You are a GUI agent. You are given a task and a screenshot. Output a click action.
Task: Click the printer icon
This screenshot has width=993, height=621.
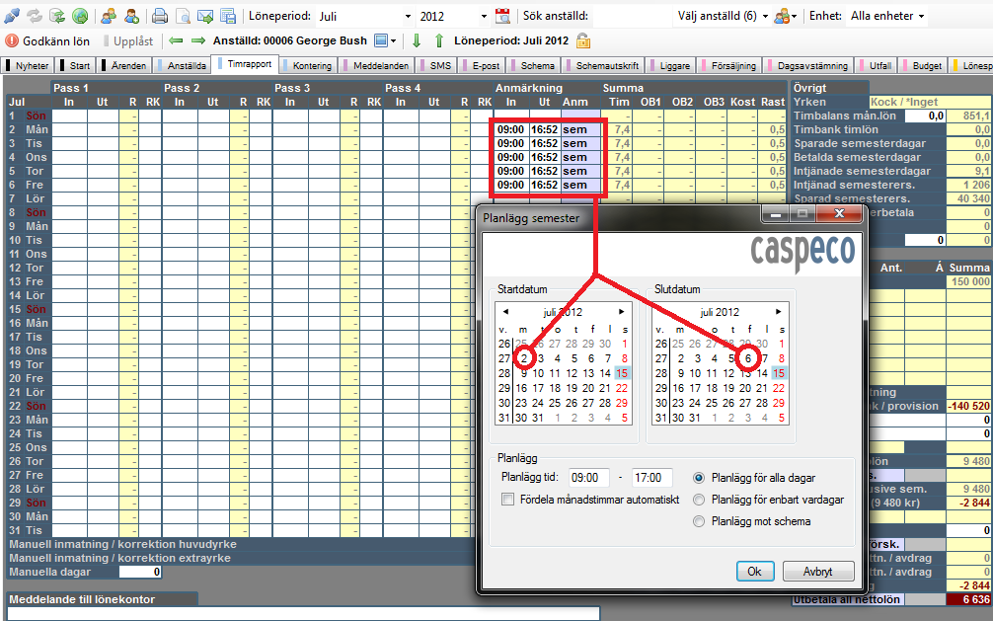click(160, 16)
